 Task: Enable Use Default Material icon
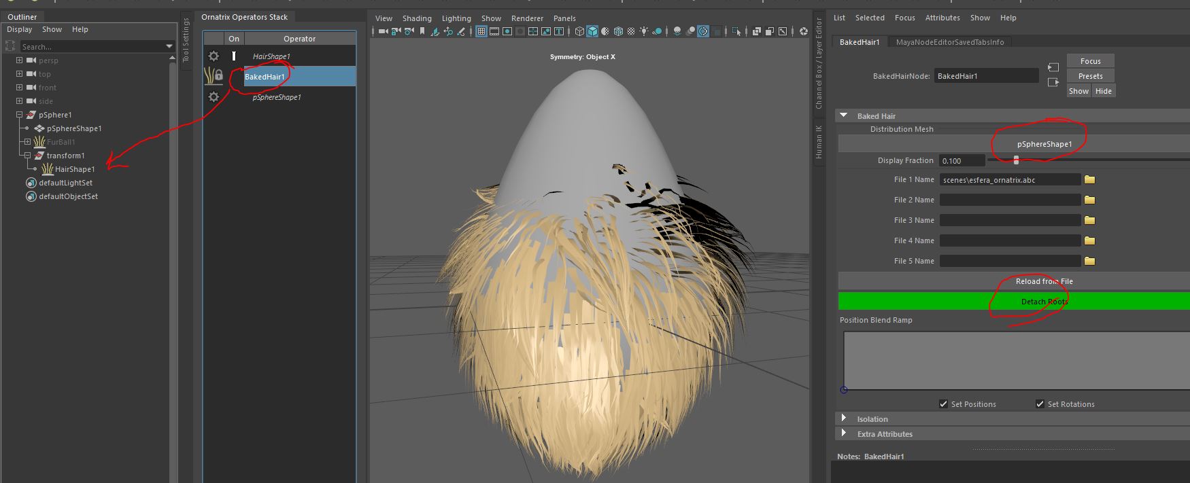[605, 31]
